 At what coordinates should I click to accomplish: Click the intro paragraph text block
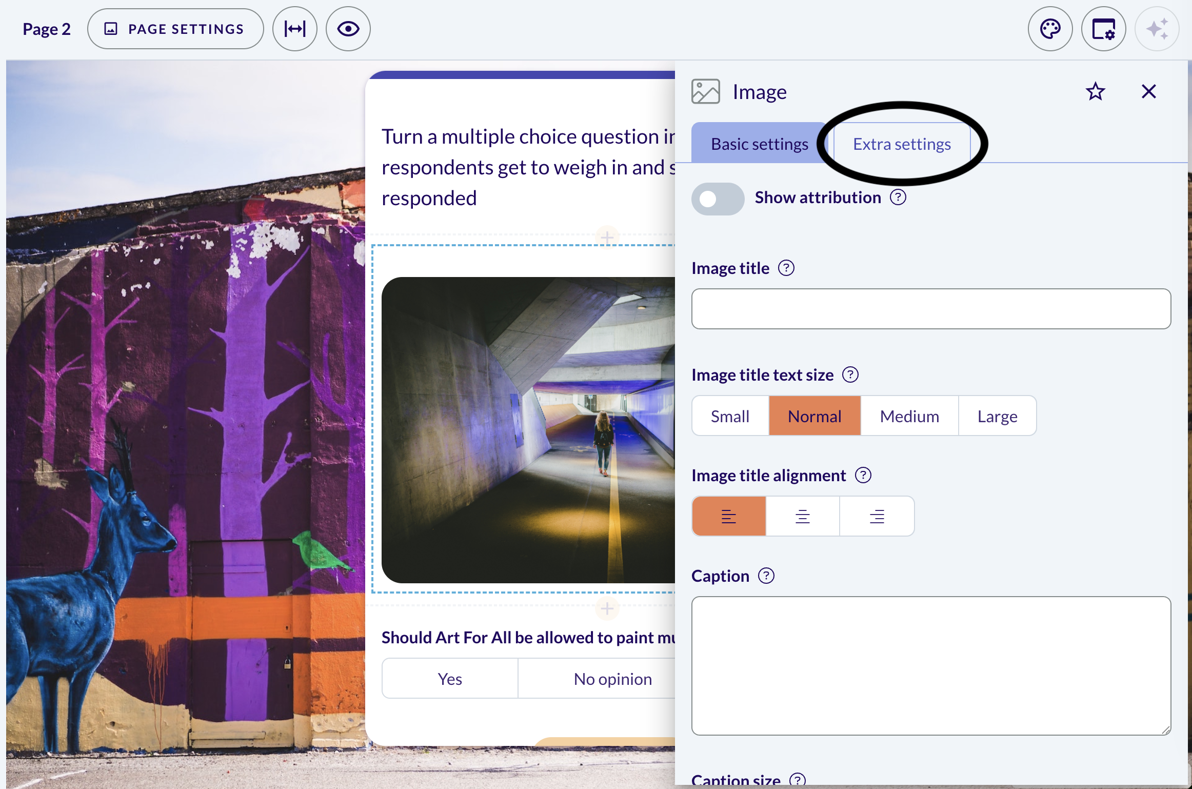(528, 167)
